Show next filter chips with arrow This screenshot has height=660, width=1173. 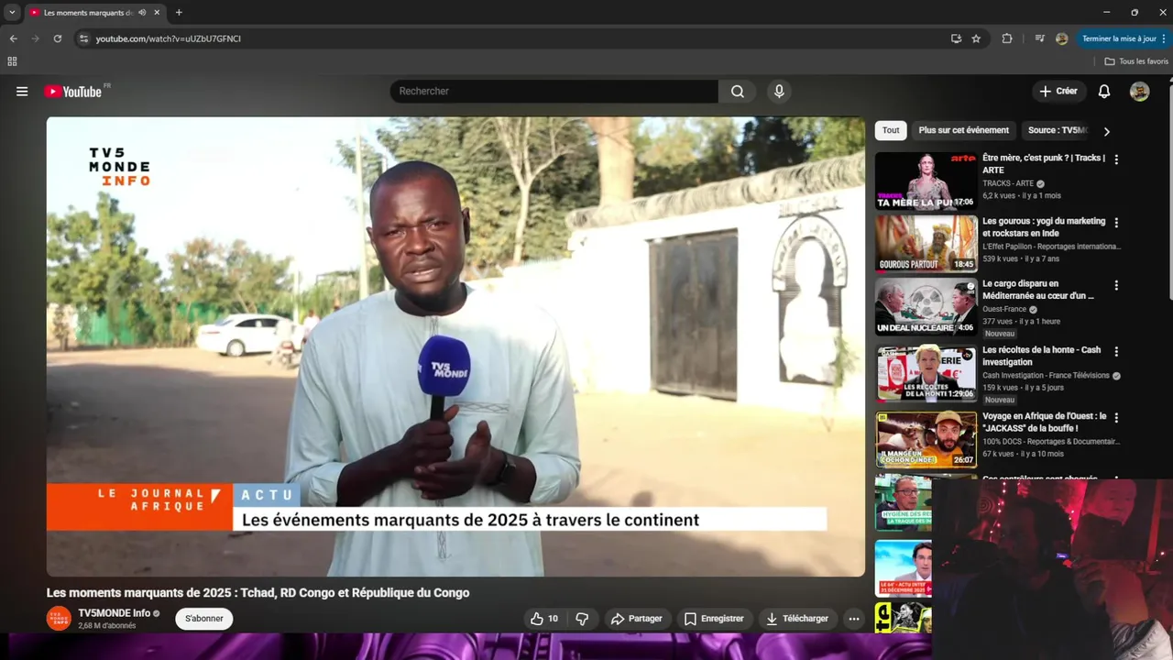1106,131
